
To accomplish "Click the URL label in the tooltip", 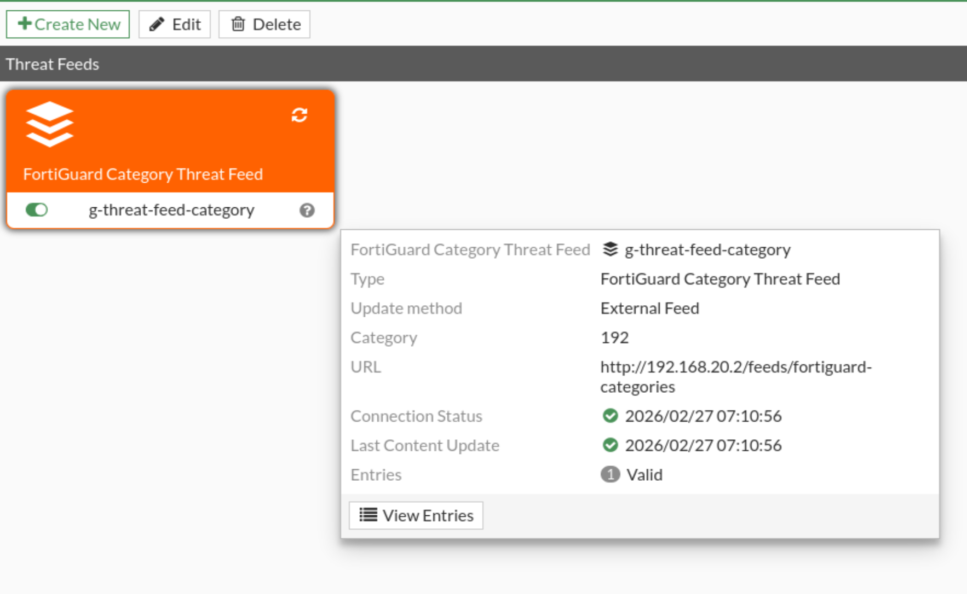I will pyautogui.click(x=365, y=366).
